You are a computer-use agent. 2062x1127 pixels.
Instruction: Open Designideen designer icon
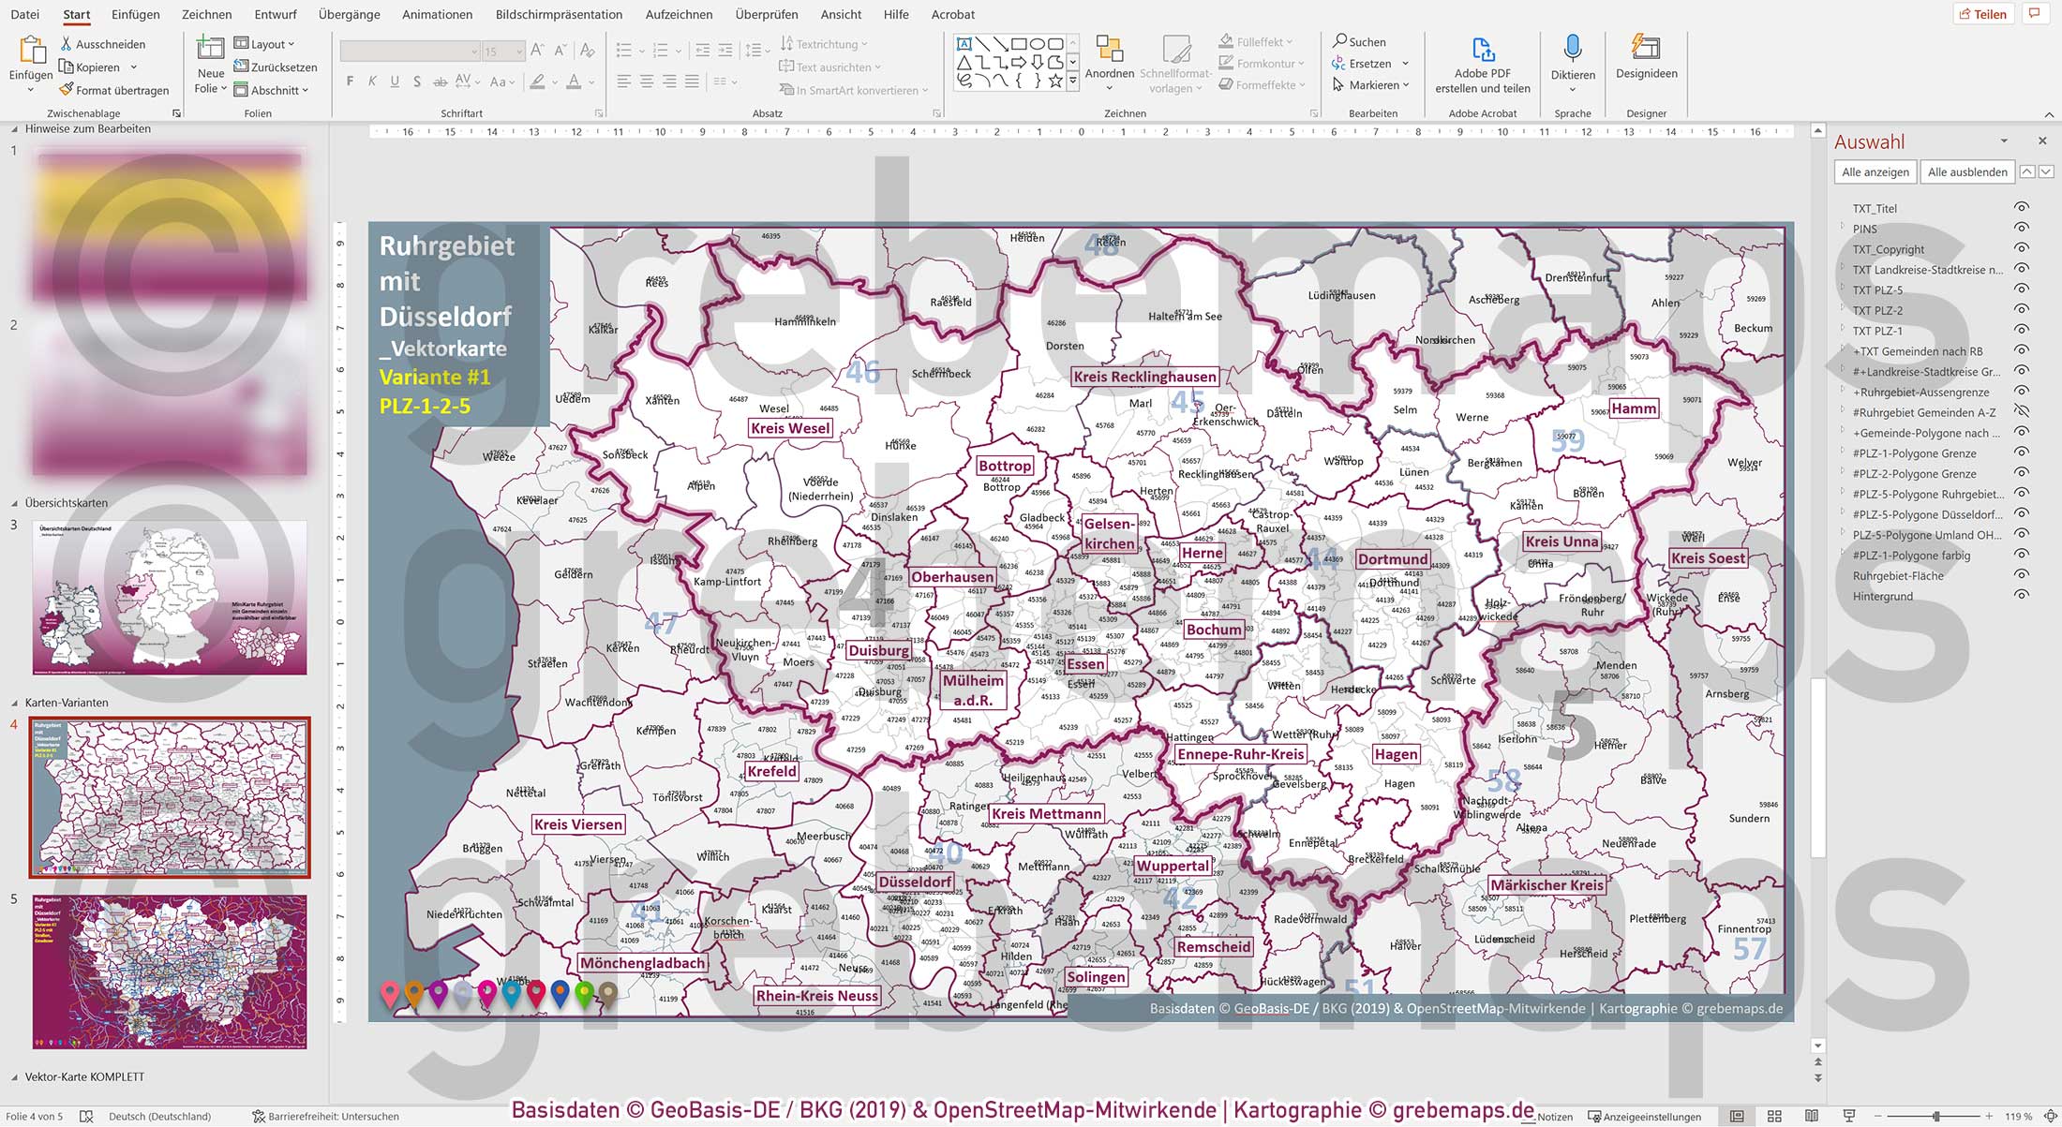pos(1646,48)
